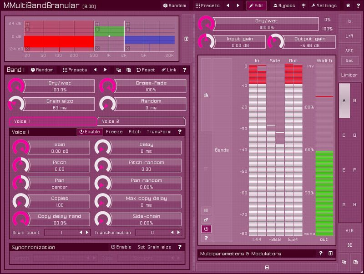Image resolution: width=364 pixels, height=274 pixels.
Task: Toggle Voice 1 Enable button
Action: pos(90,132)
